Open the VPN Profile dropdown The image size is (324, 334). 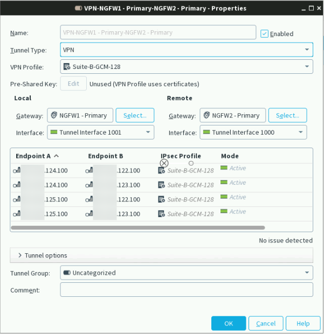click(187, 67)
